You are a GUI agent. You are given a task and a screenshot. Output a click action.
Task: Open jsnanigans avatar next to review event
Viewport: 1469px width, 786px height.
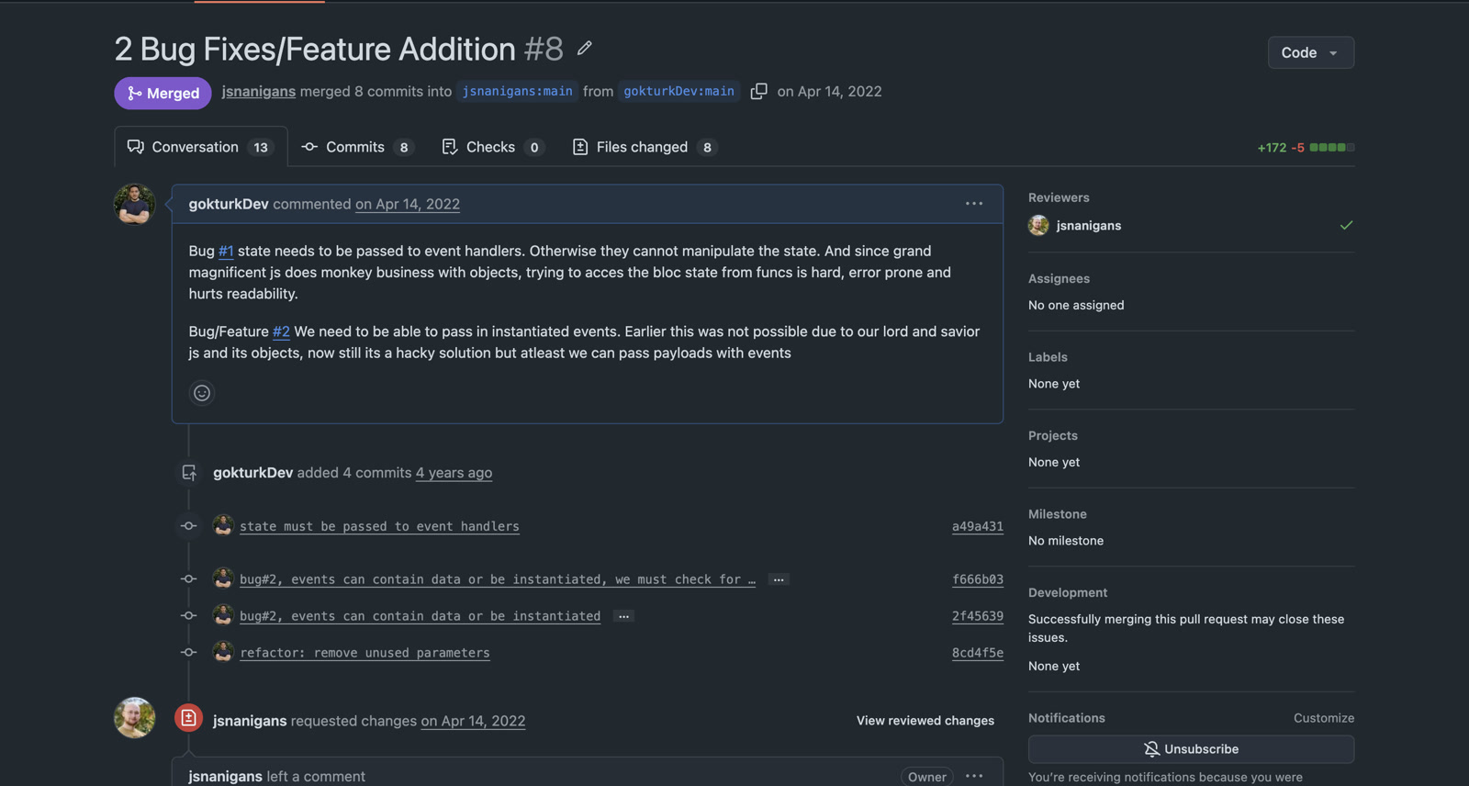click(x=134, y=718)
